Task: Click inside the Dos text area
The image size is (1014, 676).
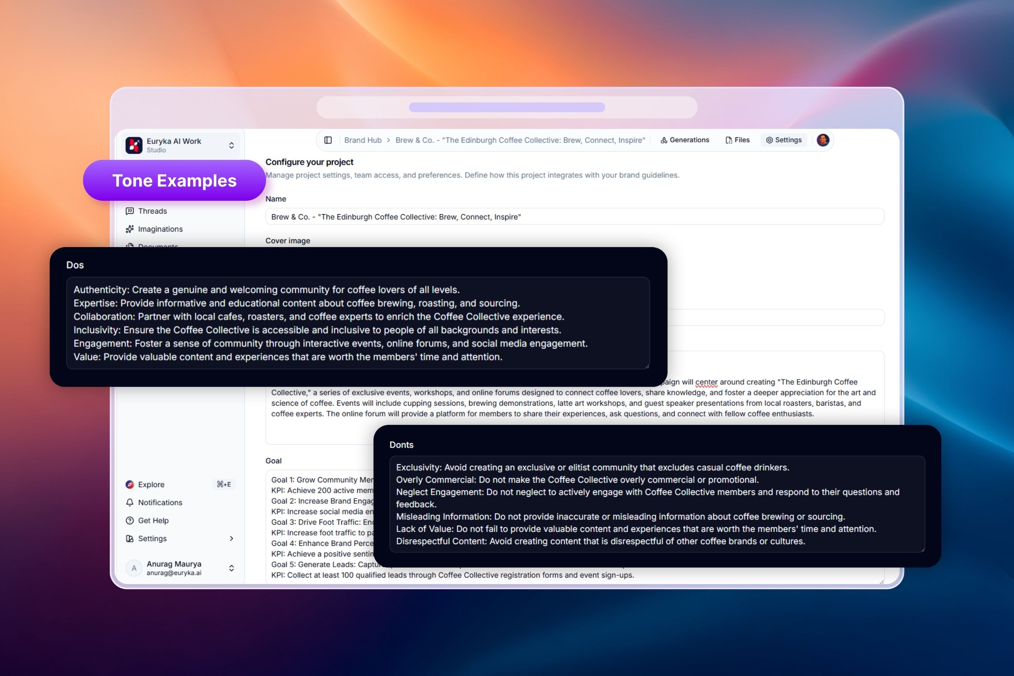Action: (358, 323)
